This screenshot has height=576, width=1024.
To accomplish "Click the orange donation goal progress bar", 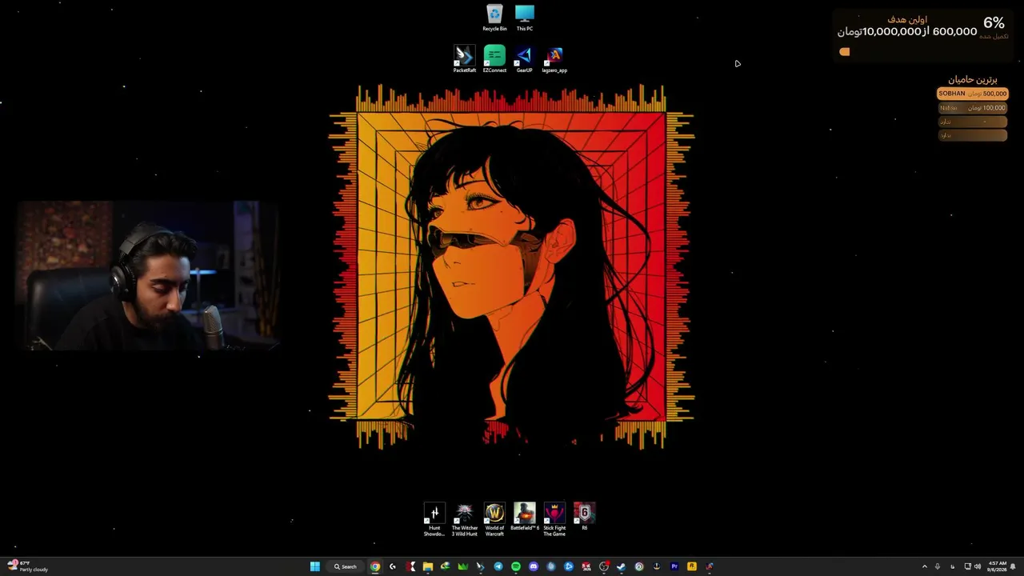I will 845,52.
